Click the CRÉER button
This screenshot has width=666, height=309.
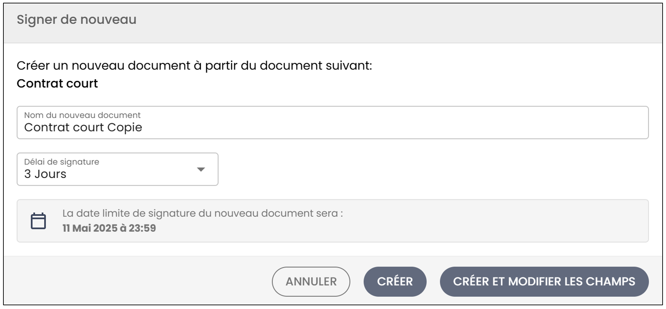[395, 281]
